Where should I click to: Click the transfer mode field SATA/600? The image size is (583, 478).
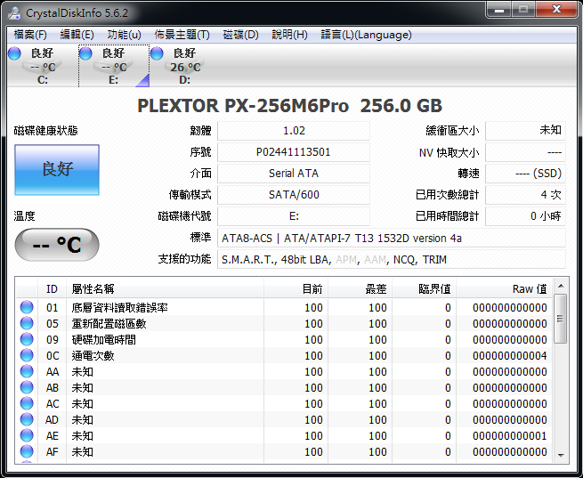tap(294, 195)
